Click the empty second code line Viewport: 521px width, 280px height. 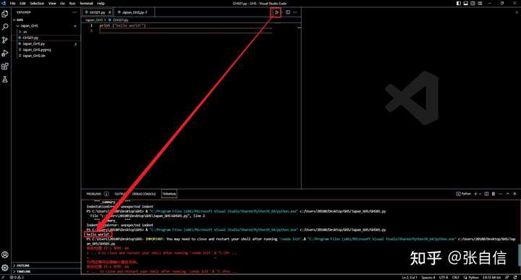tap(185, 30)
